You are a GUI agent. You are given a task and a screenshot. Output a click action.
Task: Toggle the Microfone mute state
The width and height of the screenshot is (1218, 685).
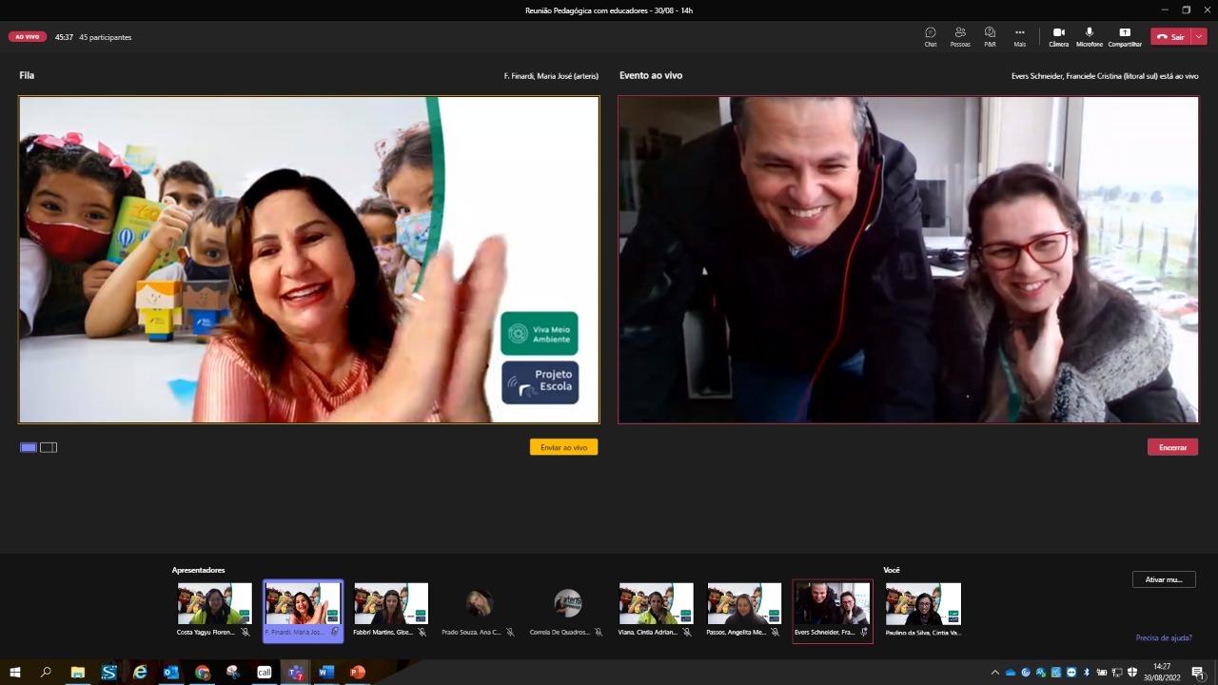click(1090, 36)
